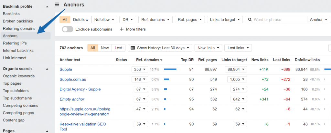Expand the 842 links to target dropdown
Screen dimensions: 331x133
pyautogui.click(x=239, y=99)
